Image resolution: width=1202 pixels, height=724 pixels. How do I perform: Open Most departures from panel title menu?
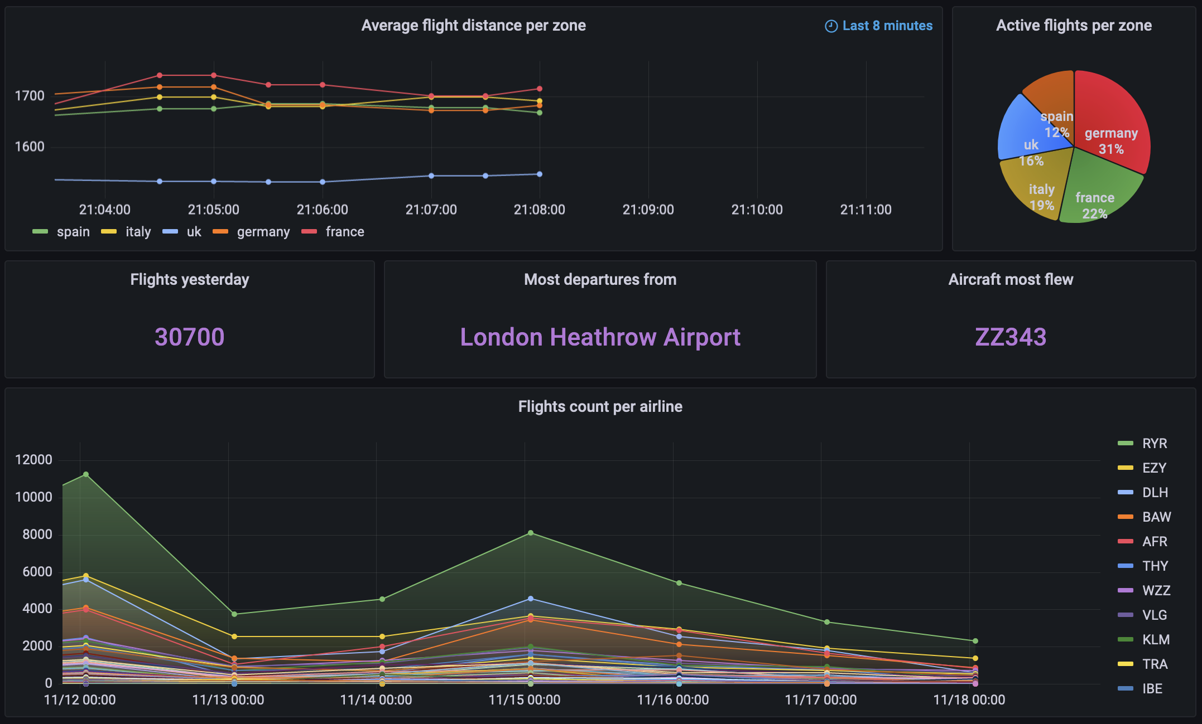click(x=600, y=280)
